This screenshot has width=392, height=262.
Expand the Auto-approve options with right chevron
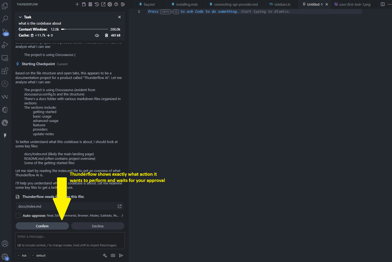pyautogui.click(x=122, y=215)
